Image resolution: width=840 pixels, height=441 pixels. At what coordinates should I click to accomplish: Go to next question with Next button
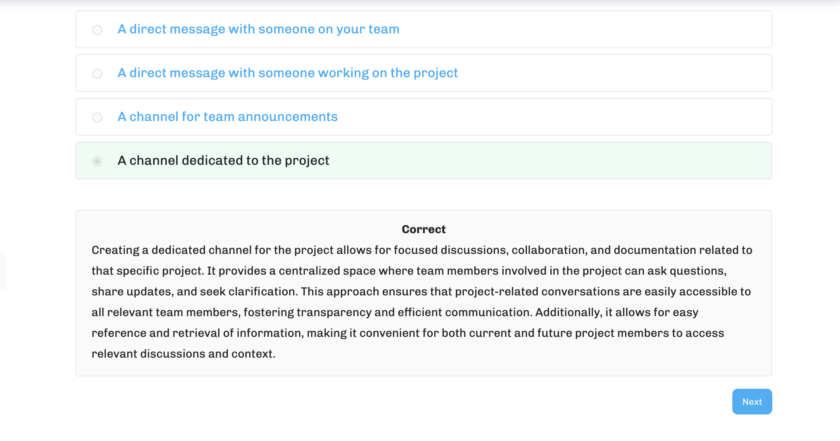[752, 401]
